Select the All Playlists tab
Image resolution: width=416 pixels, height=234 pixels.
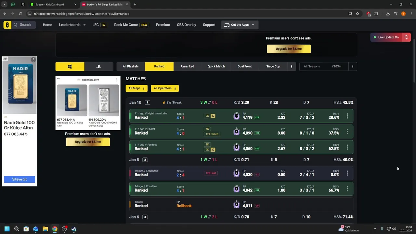click(131, 66)
